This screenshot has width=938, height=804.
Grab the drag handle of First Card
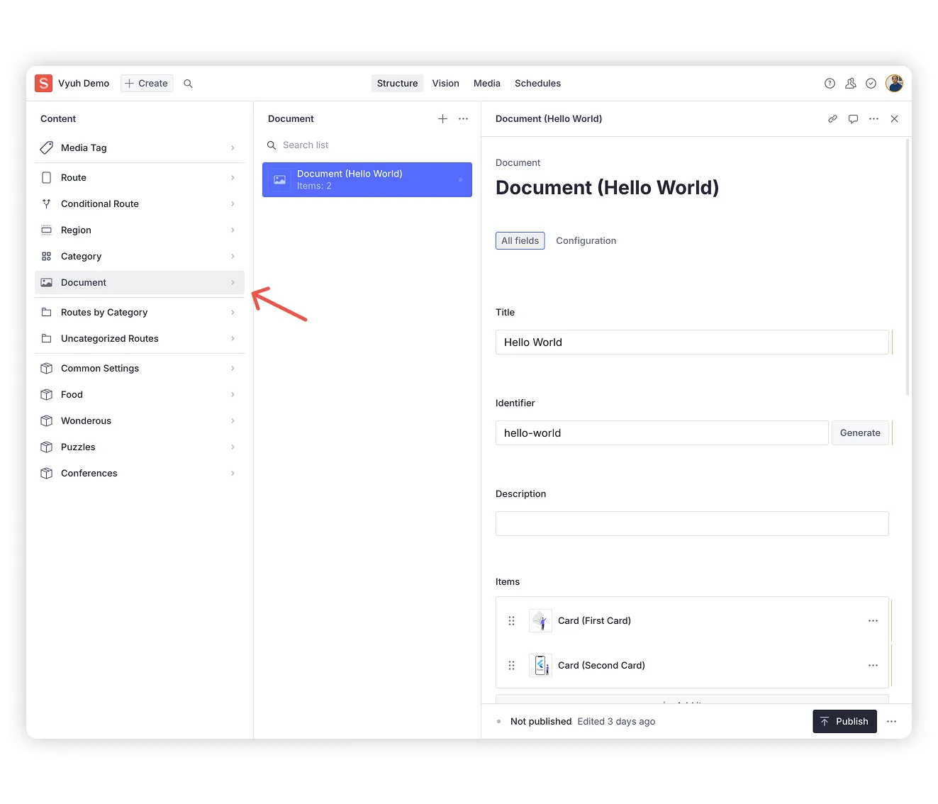coord(511,621)
